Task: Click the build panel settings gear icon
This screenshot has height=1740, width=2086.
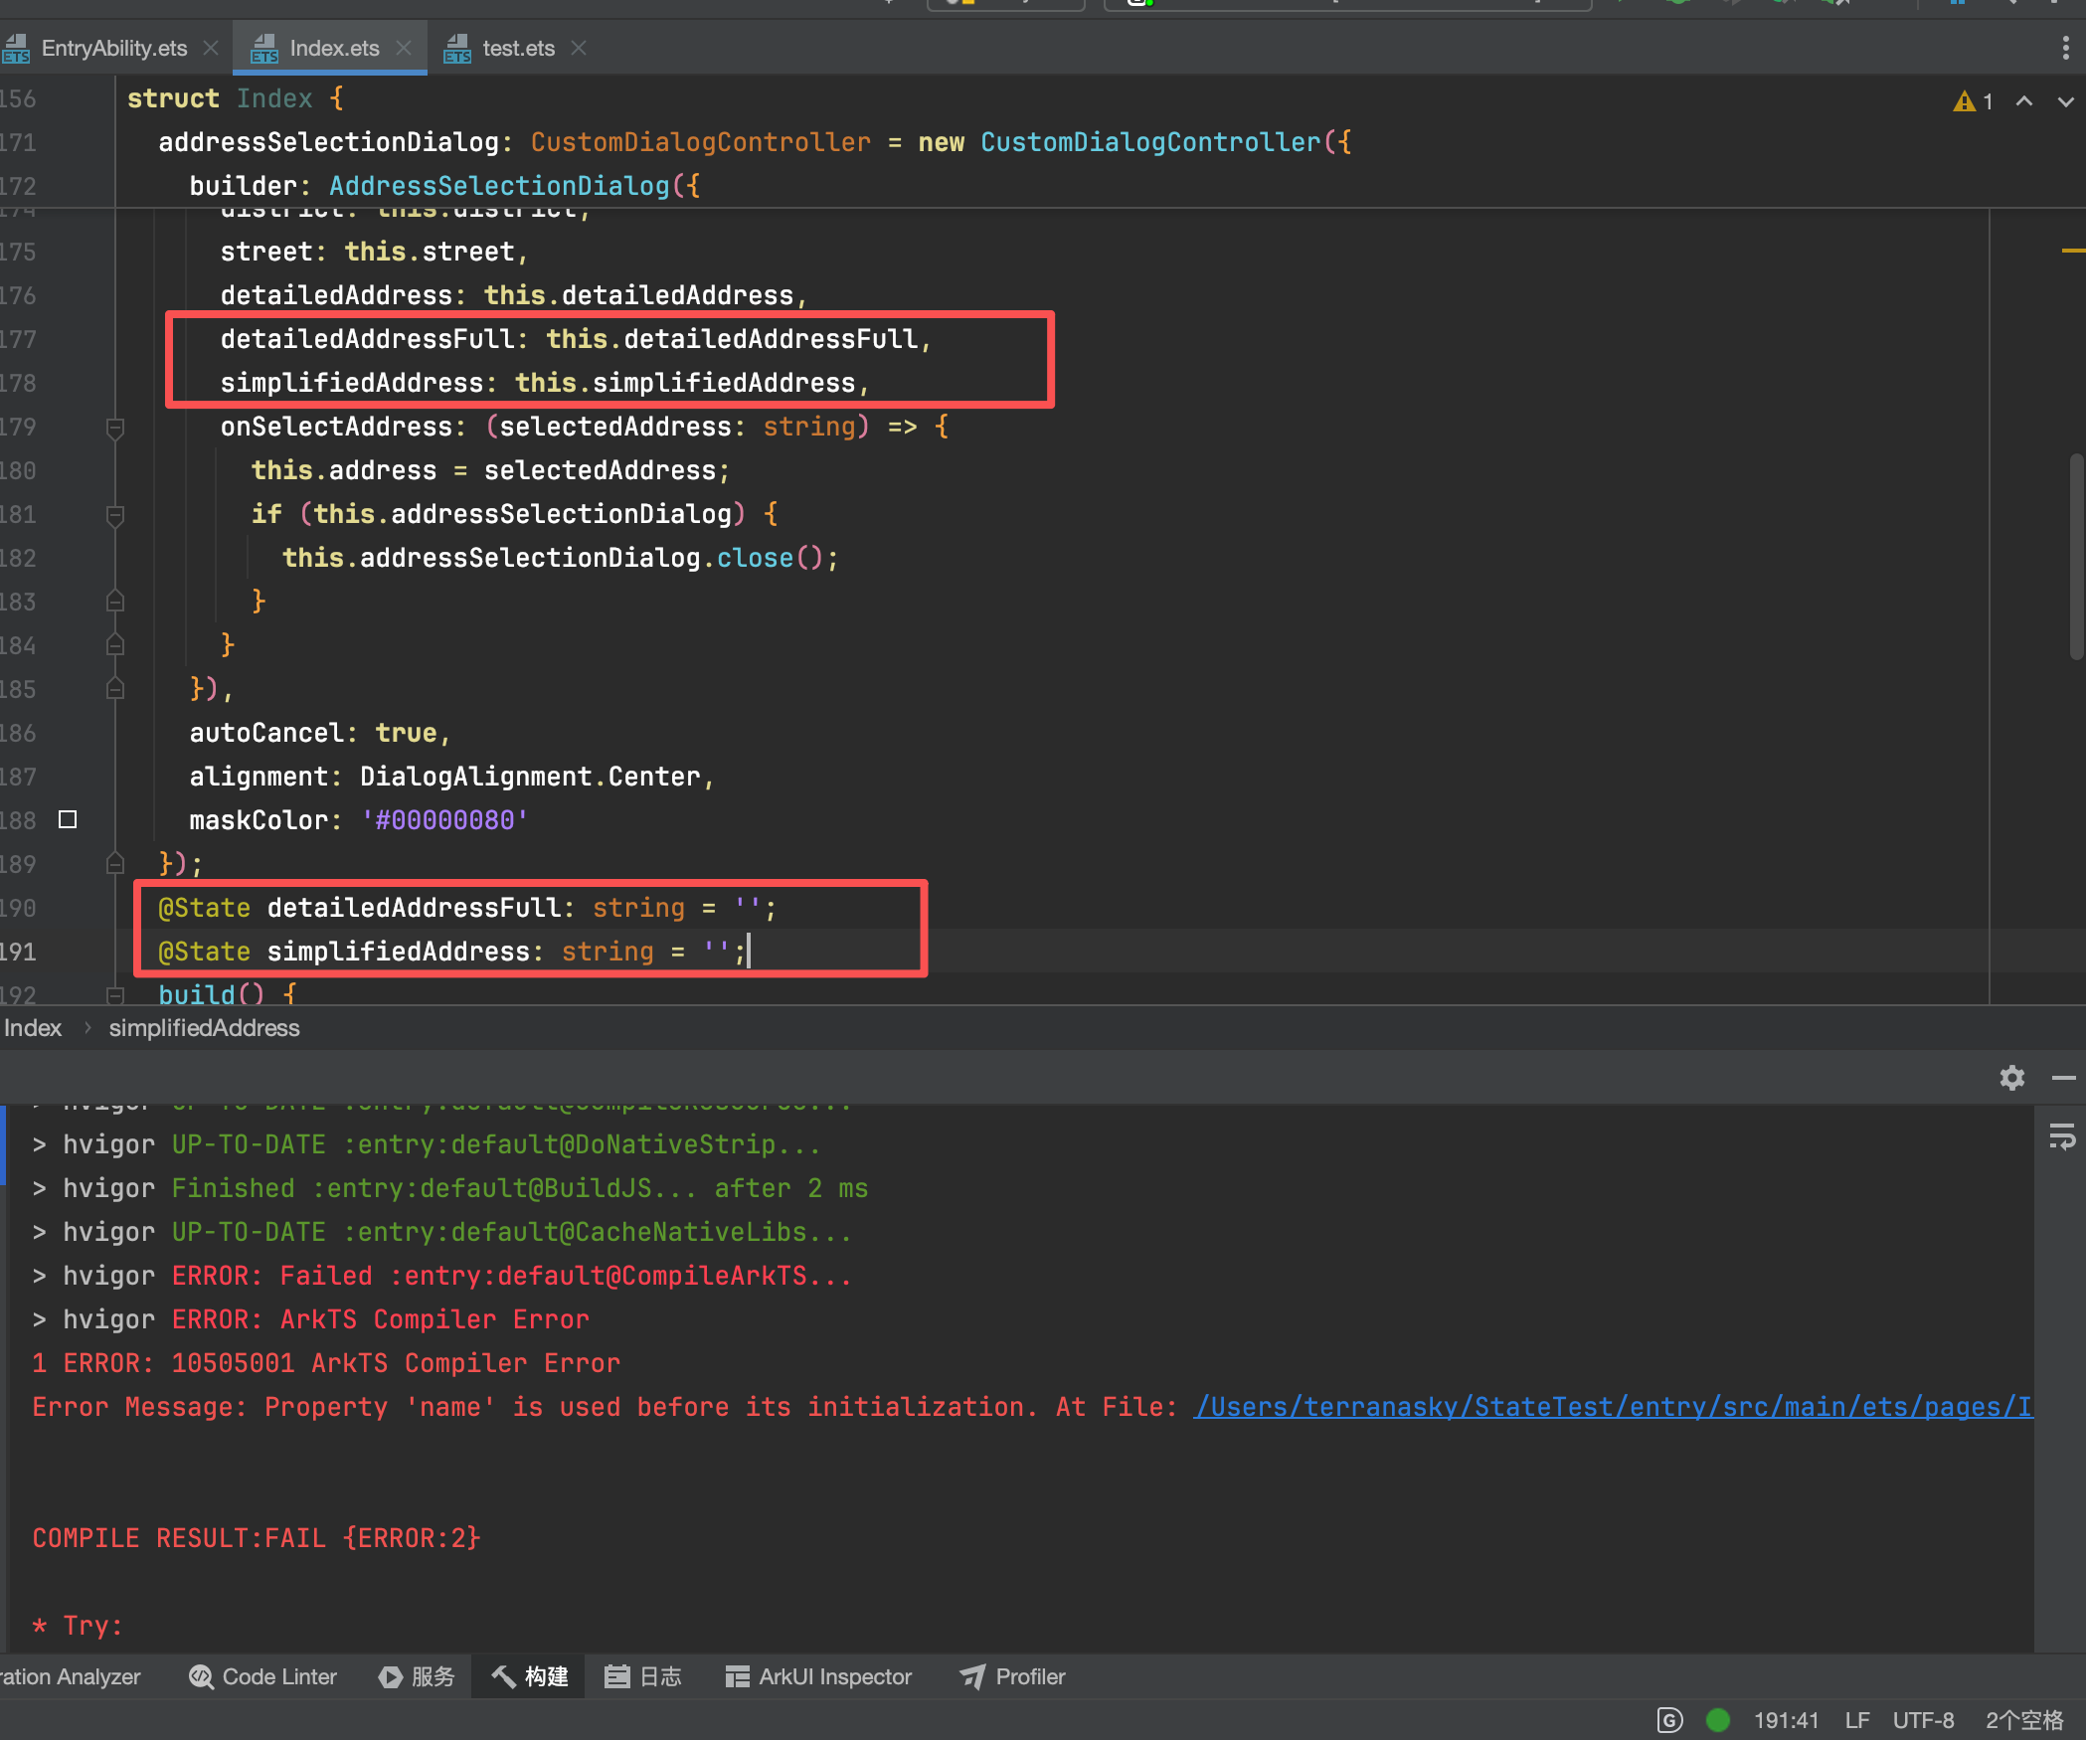Action: 2011,1078
